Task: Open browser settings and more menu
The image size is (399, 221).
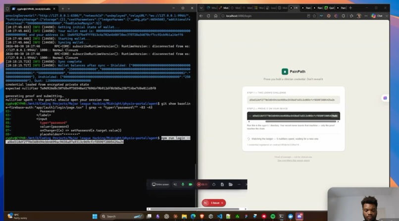Action: pyautogui.click(x=366, y=16)
